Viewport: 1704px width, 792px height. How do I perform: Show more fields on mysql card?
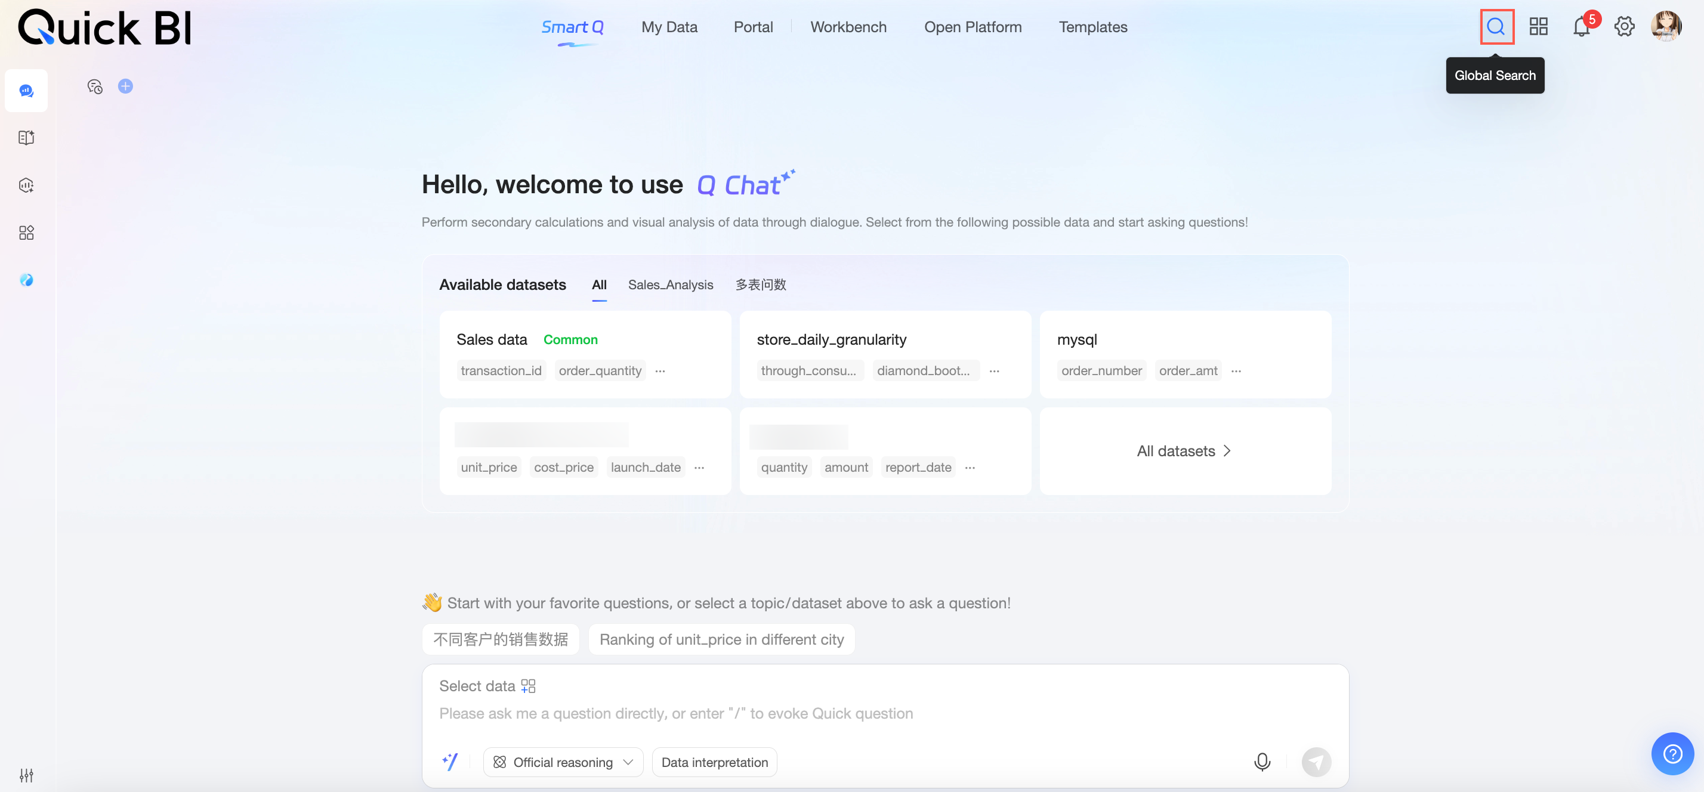tap(1236, 371)
